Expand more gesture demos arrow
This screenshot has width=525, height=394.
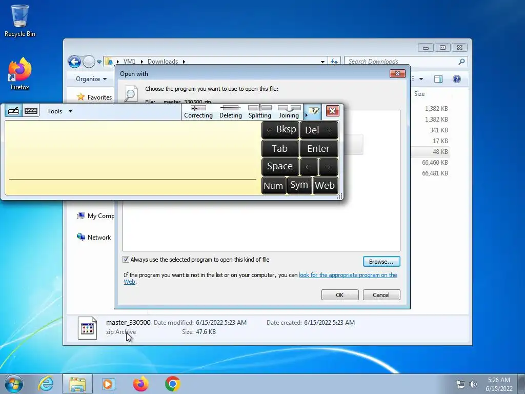[x=306, y=115]
